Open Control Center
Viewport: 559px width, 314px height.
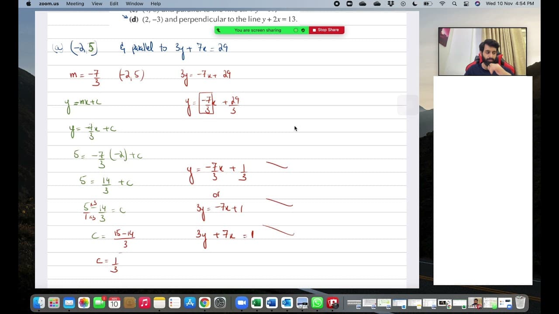(x=466, y=3)
